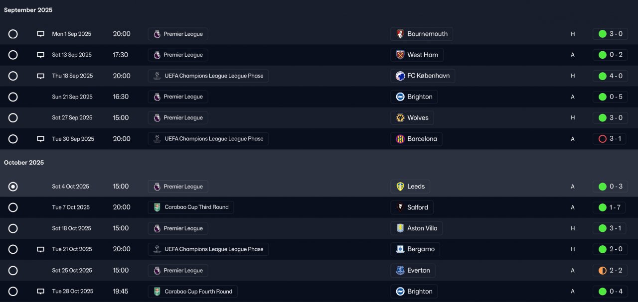
Task: Click the Everton club crest icon
Action: point(400,271)
